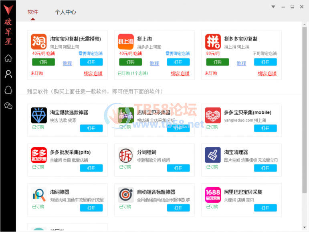Screen dimensions: 309x232
Task: Open 阿里巴巴宝贝采集 with 打开 button
Action: (x=265, y=208)
